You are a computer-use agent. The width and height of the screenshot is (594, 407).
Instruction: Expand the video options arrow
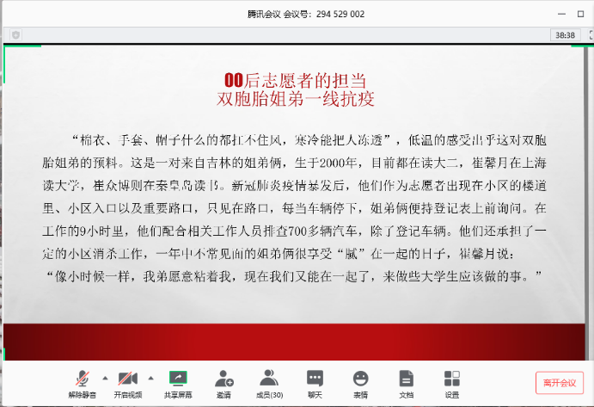click(x=151, y=378)
